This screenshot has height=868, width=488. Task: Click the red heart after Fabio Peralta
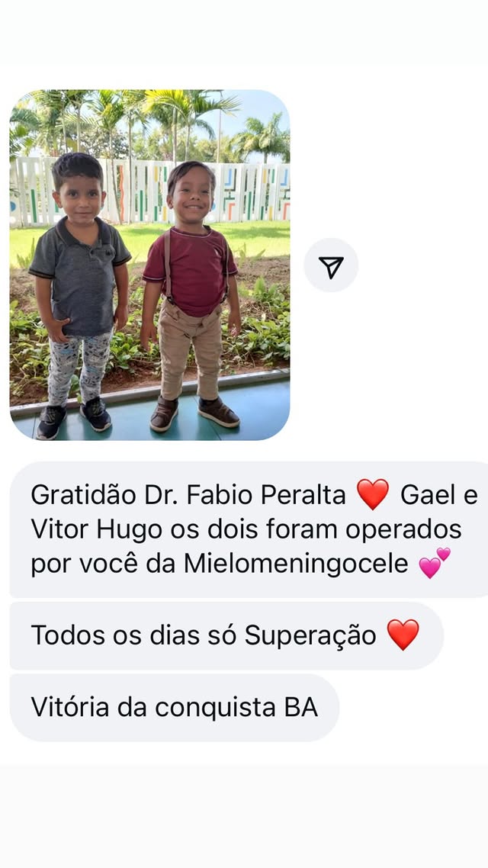pyautogui.click(x=372, y=494)
